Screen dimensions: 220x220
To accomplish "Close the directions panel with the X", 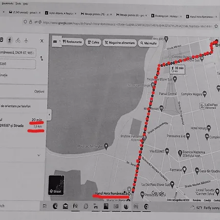I will [42, 41].
